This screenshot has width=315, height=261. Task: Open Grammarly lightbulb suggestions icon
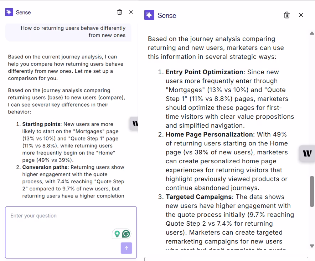coord(117,234)
